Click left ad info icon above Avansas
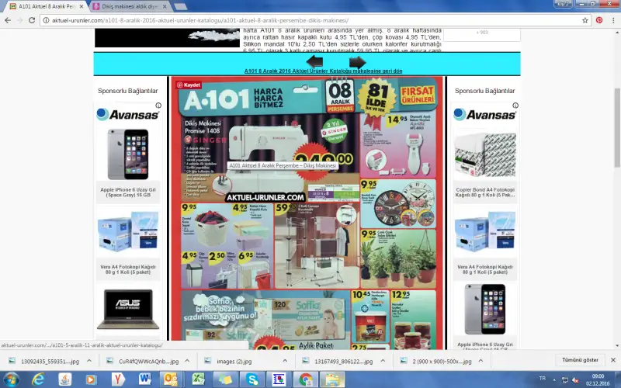 (158, 106)
